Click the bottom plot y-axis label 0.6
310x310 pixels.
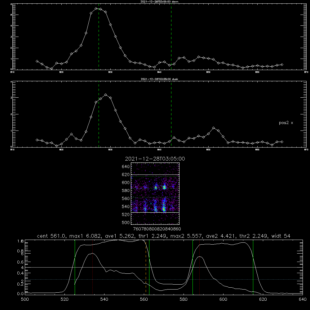(20, 262)
